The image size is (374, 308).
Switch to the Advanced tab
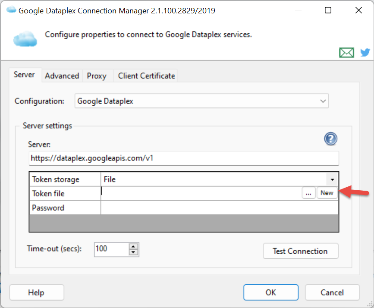coord(62,75)
